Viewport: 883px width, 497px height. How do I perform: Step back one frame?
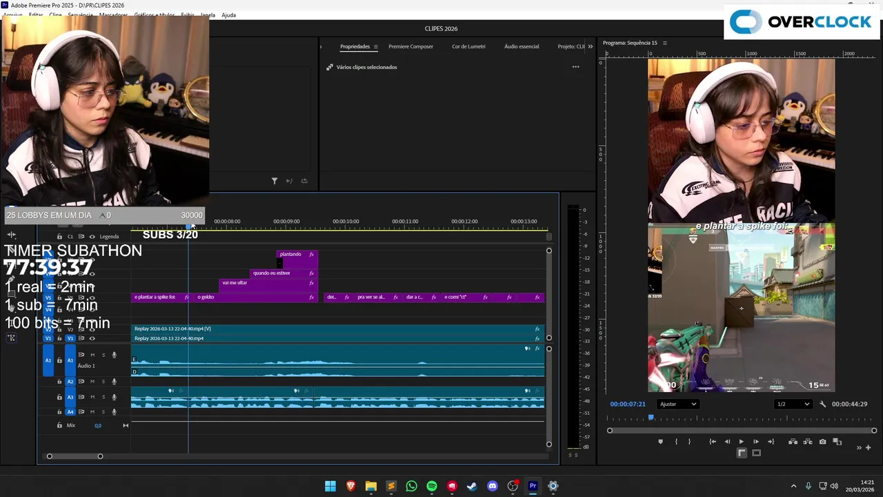727,442
